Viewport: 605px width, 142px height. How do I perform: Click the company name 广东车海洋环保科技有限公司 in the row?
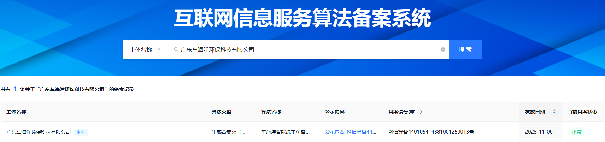39,132
